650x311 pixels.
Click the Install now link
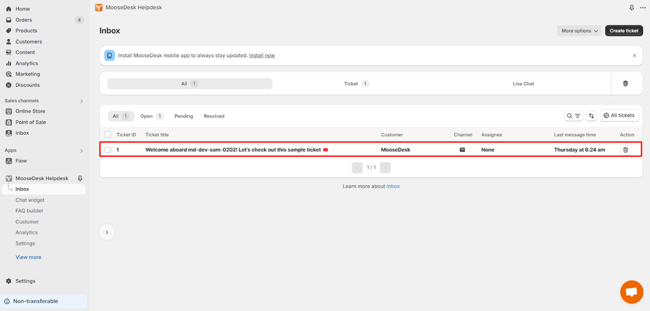[x=262, y=56]
